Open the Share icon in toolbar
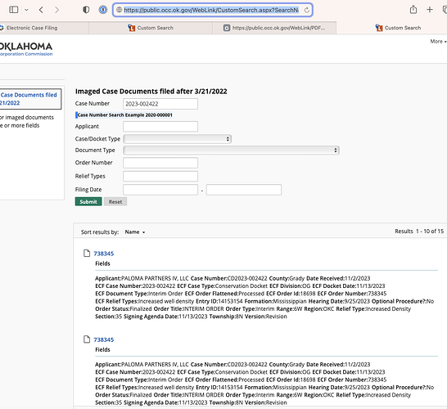 point(413,10)
